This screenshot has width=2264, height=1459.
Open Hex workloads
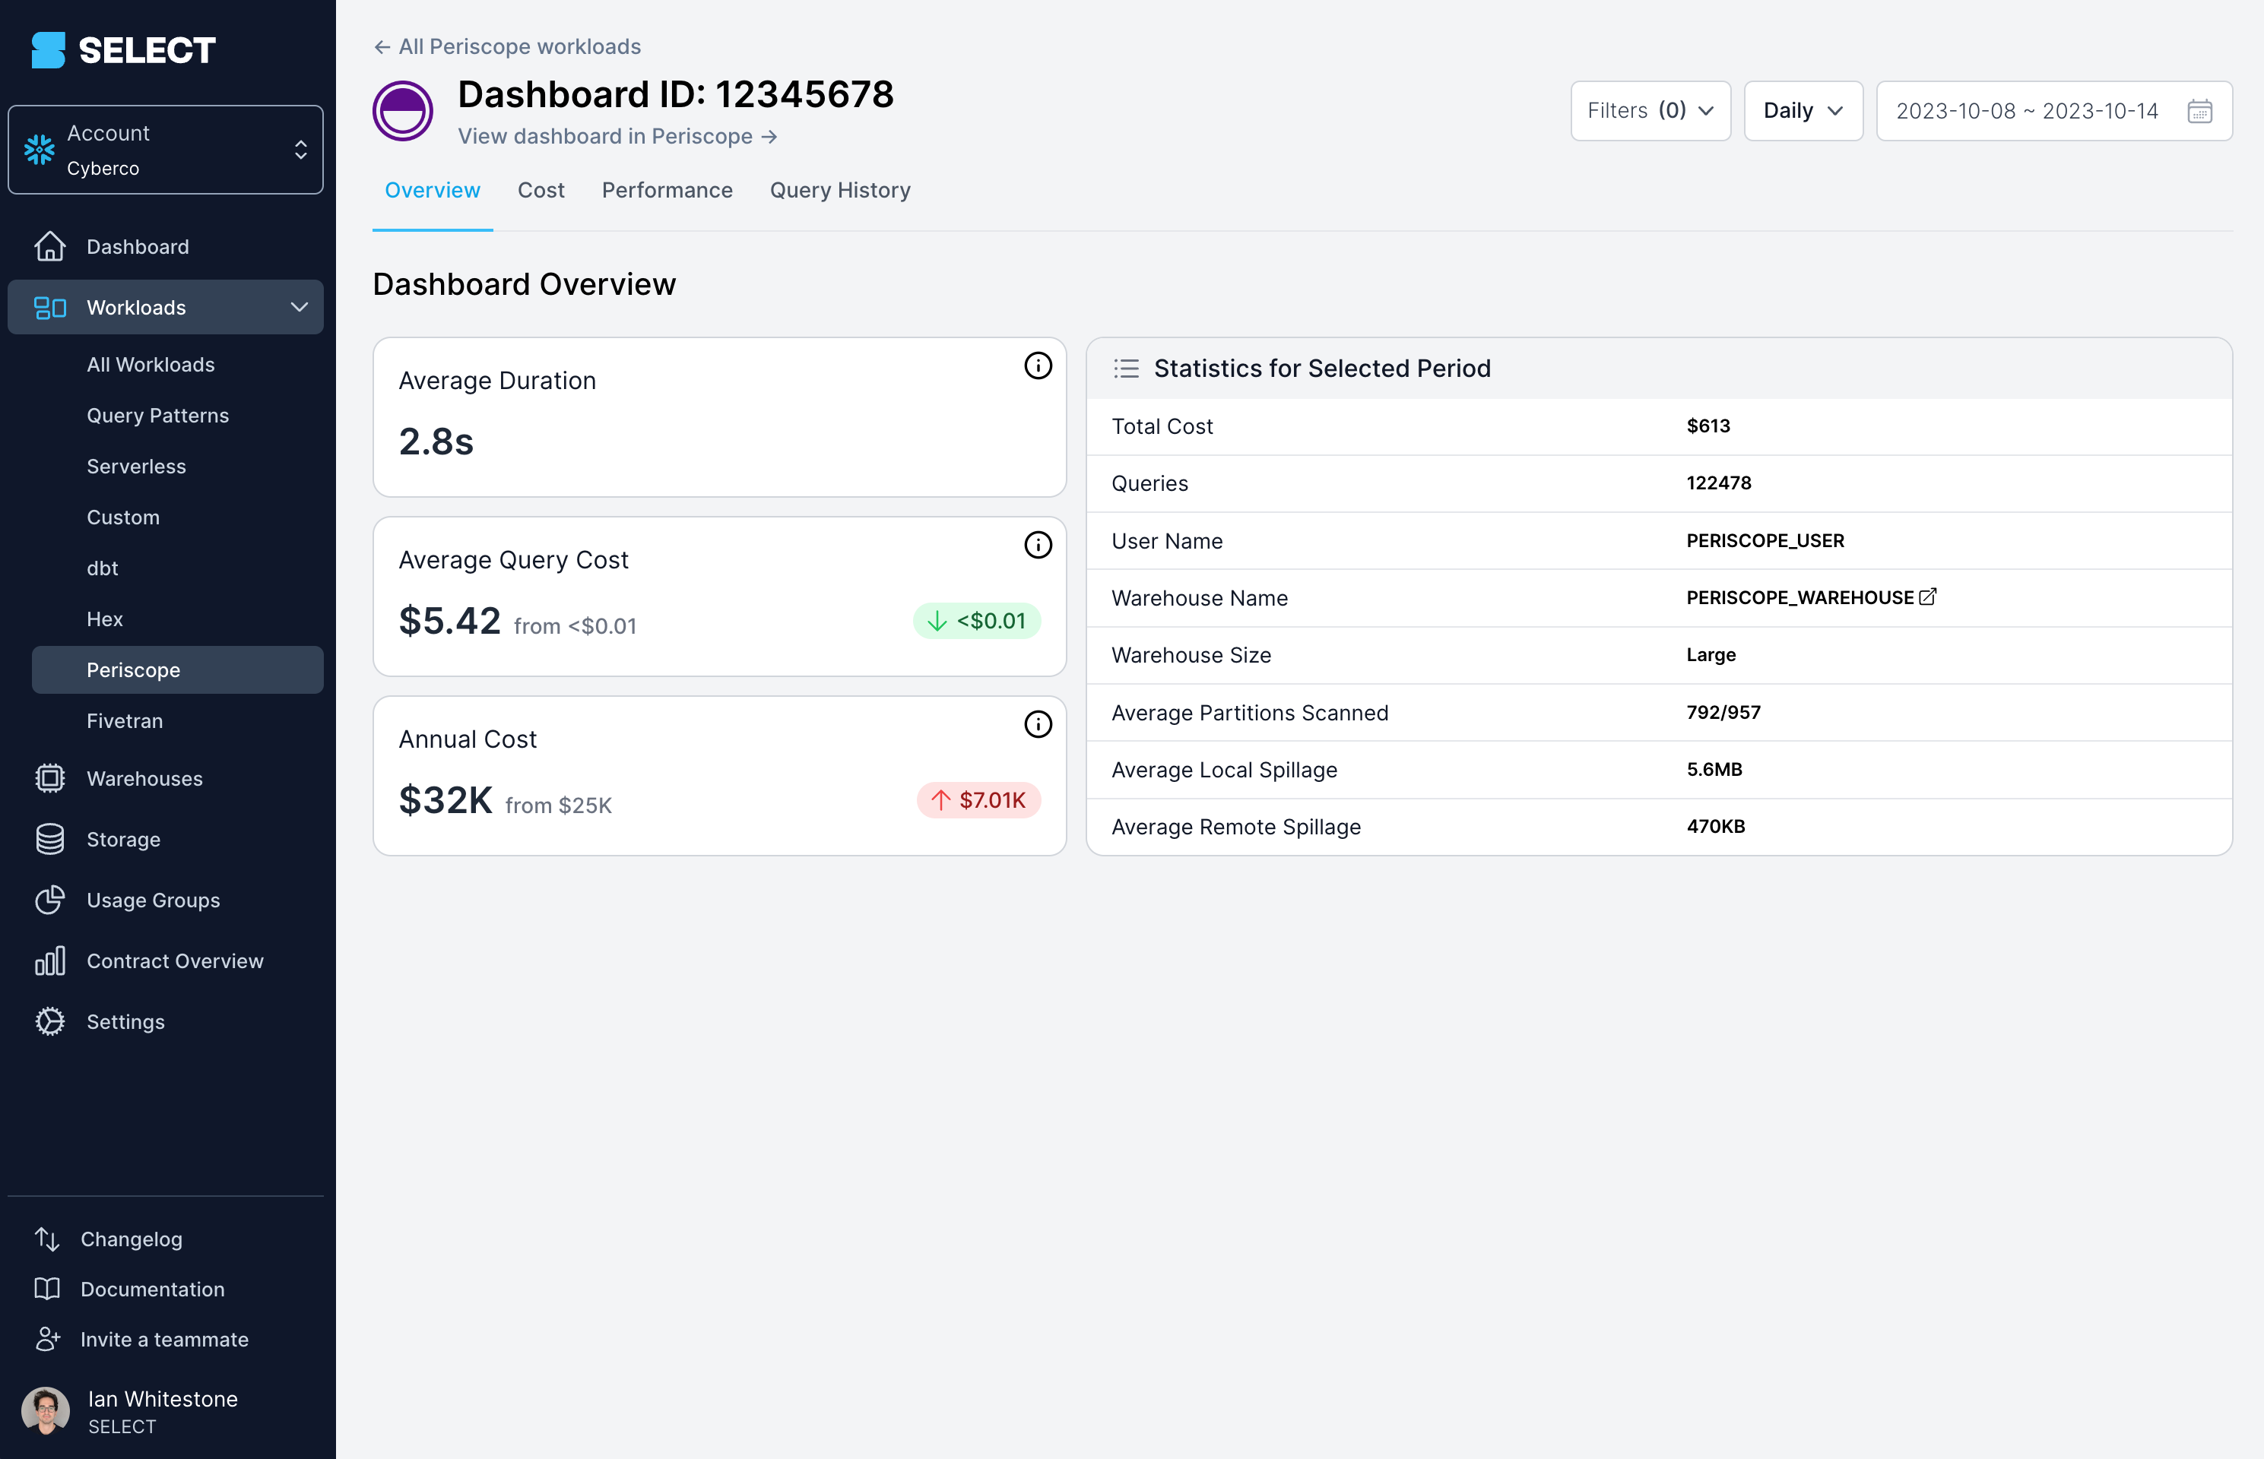(105, 619)
